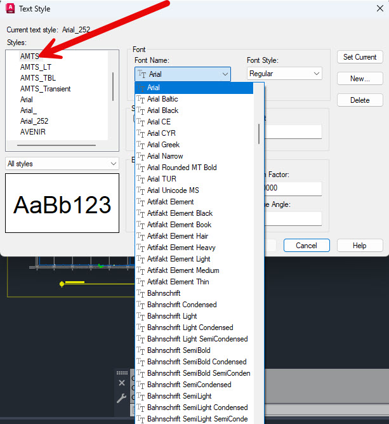The height and width of the screenshot is (424, 389).
Task: Choose Bahnschrift SemiLight Condensed font
Action: (x=194, y=407)
